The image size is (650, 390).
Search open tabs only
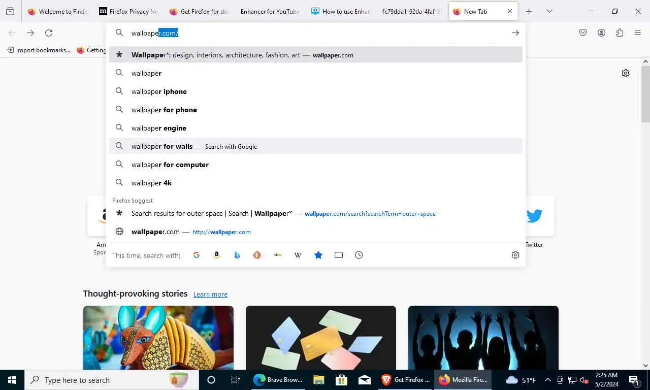[339, 255]
